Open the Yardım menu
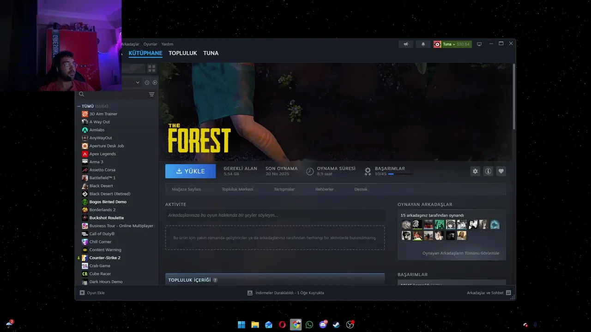591x332 pixels. click(167, 44)
